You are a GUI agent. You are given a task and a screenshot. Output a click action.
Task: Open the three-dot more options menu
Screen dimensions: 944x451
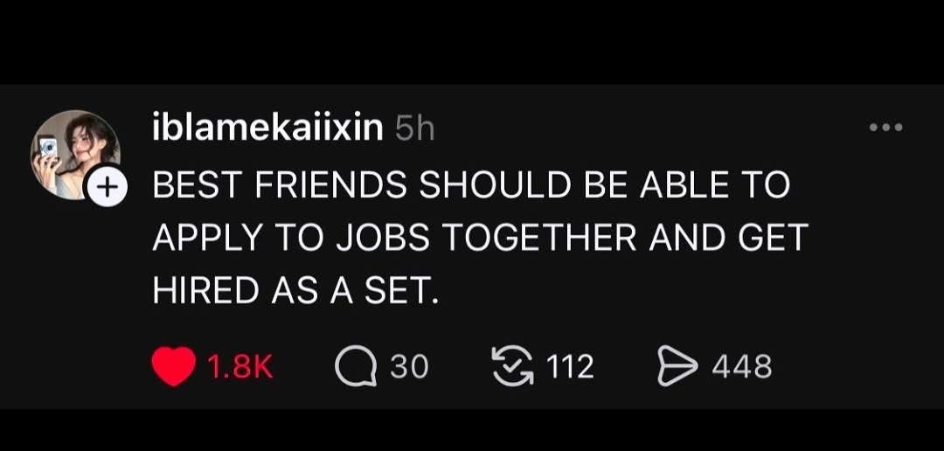pyautogui.click(x=886, y=128)
